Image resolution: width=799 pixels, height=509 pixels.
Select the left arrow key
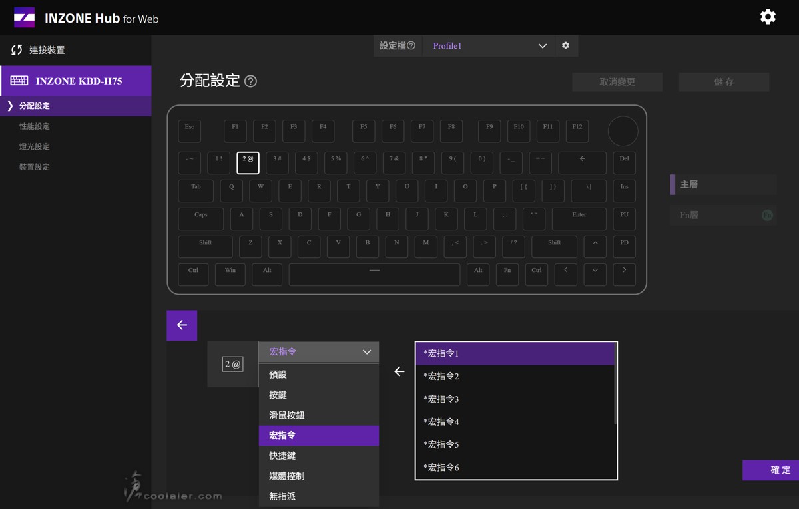click(565, 274)
